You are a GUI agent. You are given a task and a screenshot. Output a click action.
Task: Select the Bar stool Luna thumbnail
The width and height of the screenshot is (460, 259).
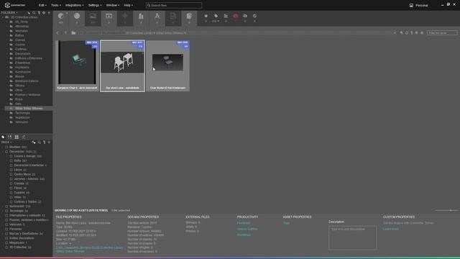click(122, 65)
